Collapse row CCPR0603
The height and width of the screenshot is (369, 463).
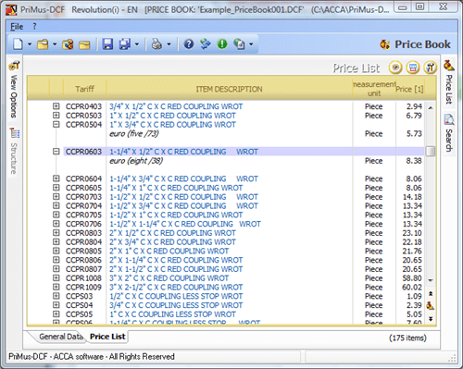point(56,152)
